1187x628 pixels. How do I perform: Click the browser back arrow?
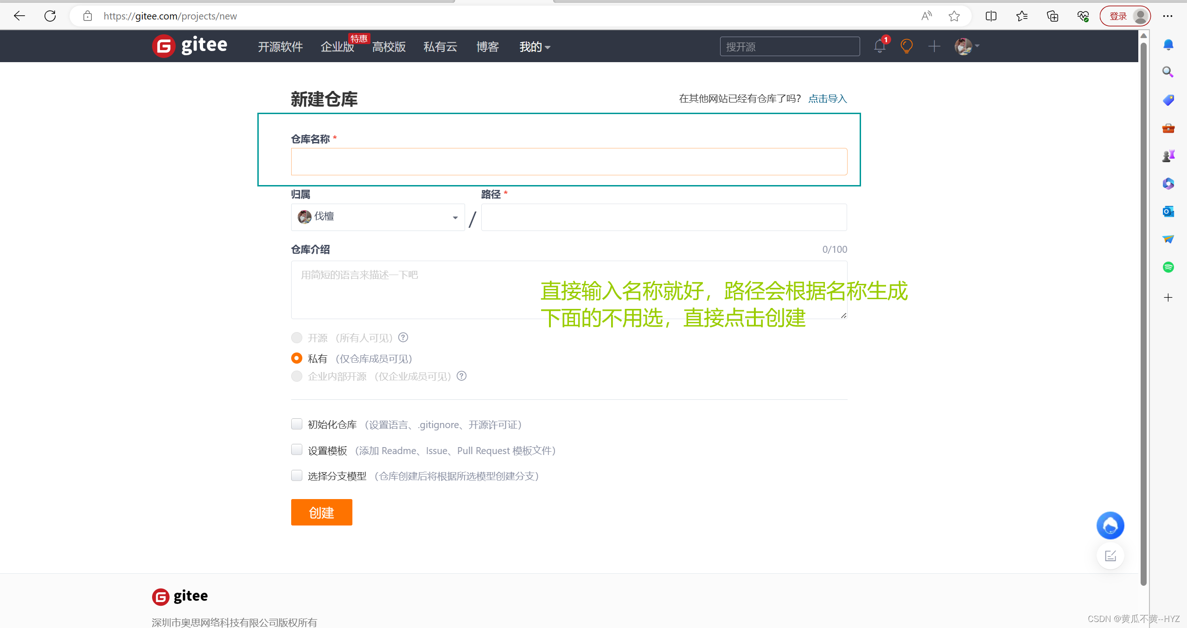[x=19, y=16]
